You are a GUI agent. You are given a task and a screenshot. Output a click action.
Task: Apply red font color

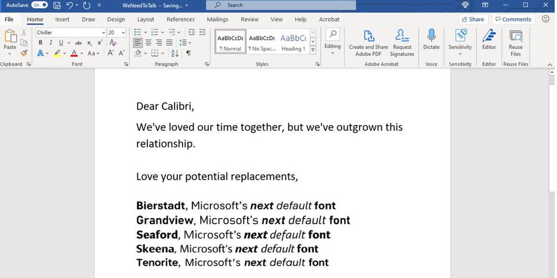coord(74,53)
